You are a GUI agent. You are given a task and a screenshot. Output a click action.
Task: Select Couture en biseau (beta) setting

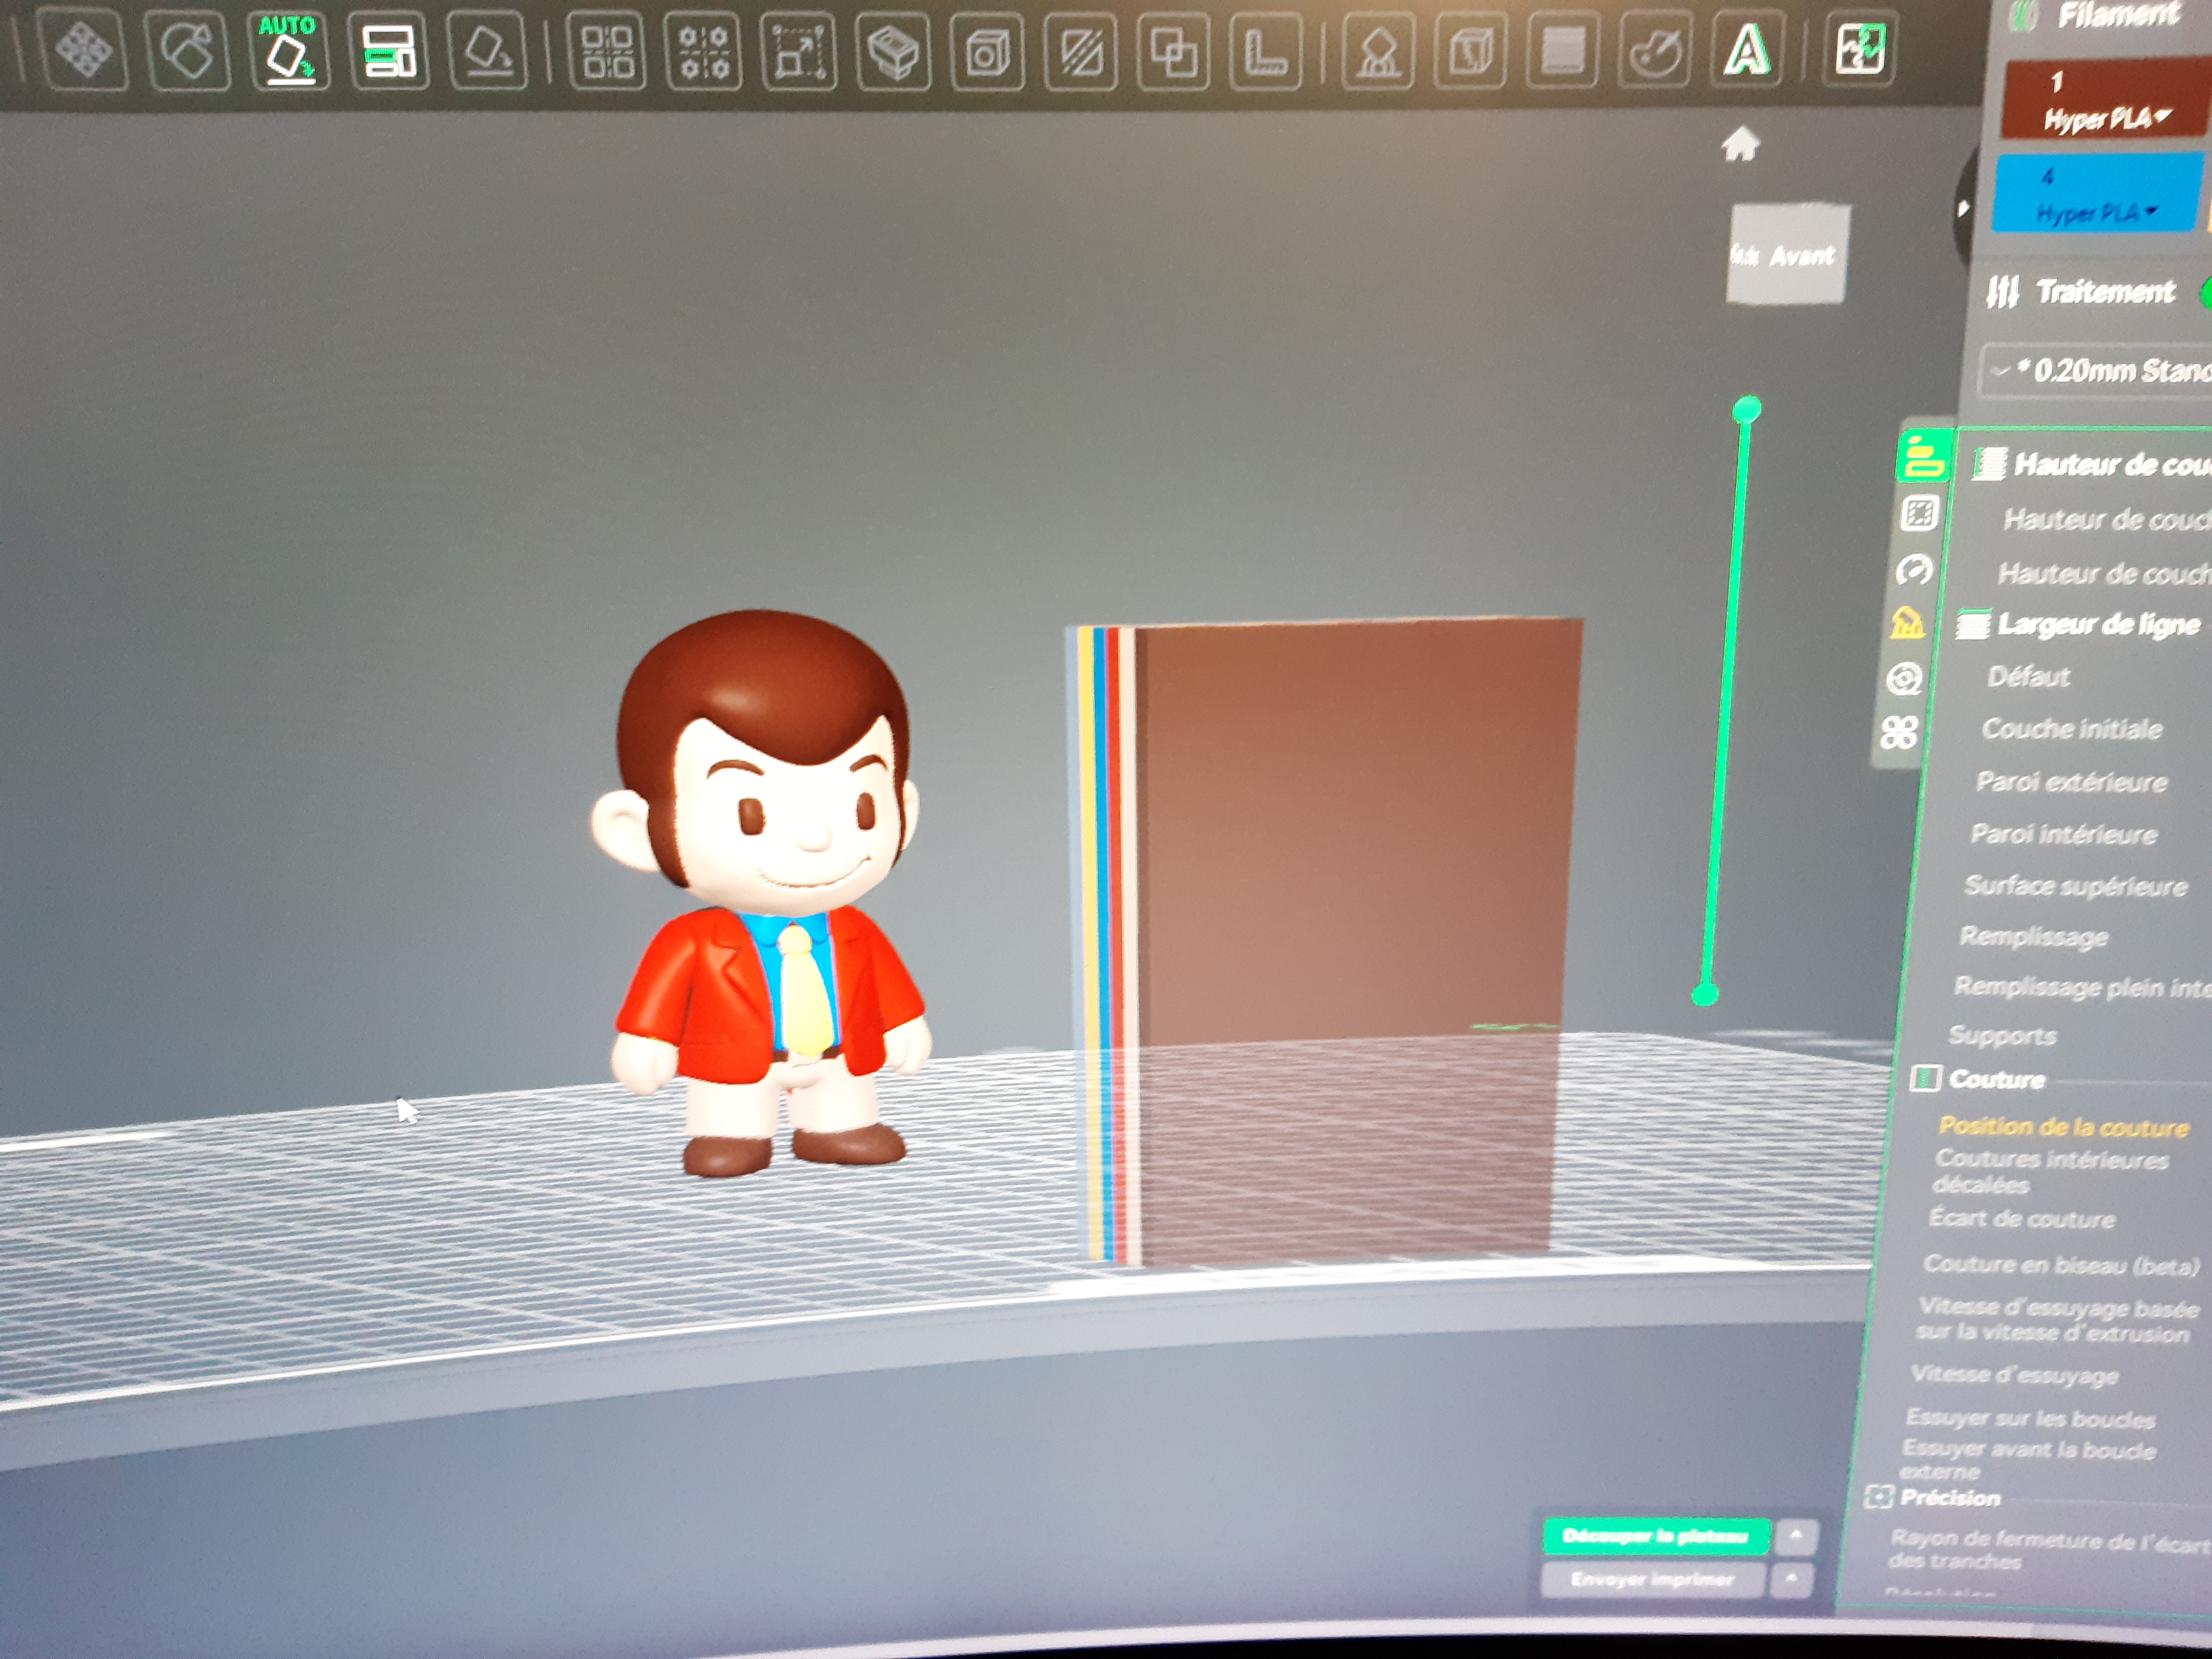(2061, 1265)
